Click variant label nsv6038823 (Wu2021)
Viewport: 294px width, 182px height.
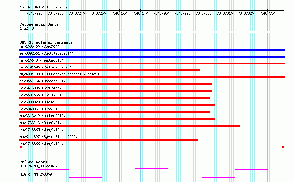click(39, 102)
